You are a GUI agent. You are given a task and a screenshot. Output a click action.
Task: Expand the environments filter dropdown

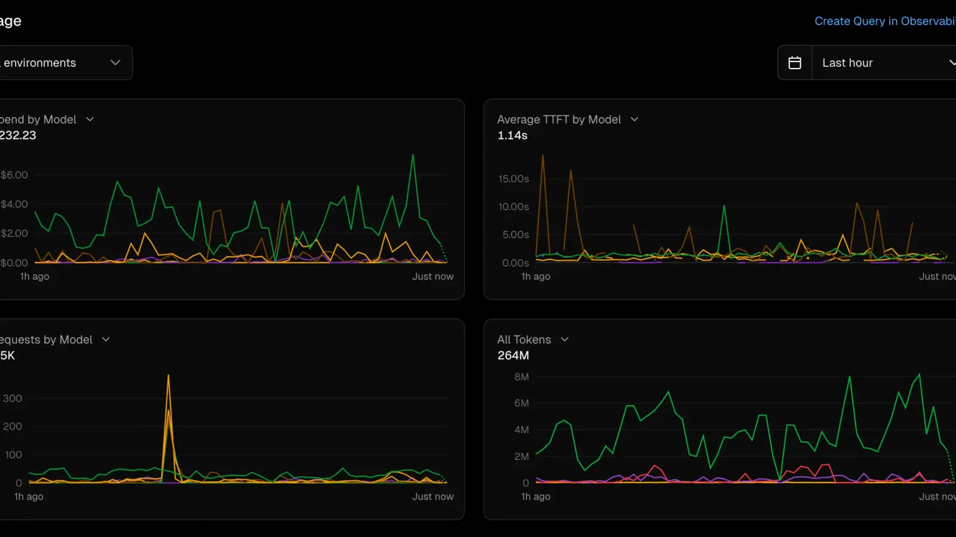point(65,63)
